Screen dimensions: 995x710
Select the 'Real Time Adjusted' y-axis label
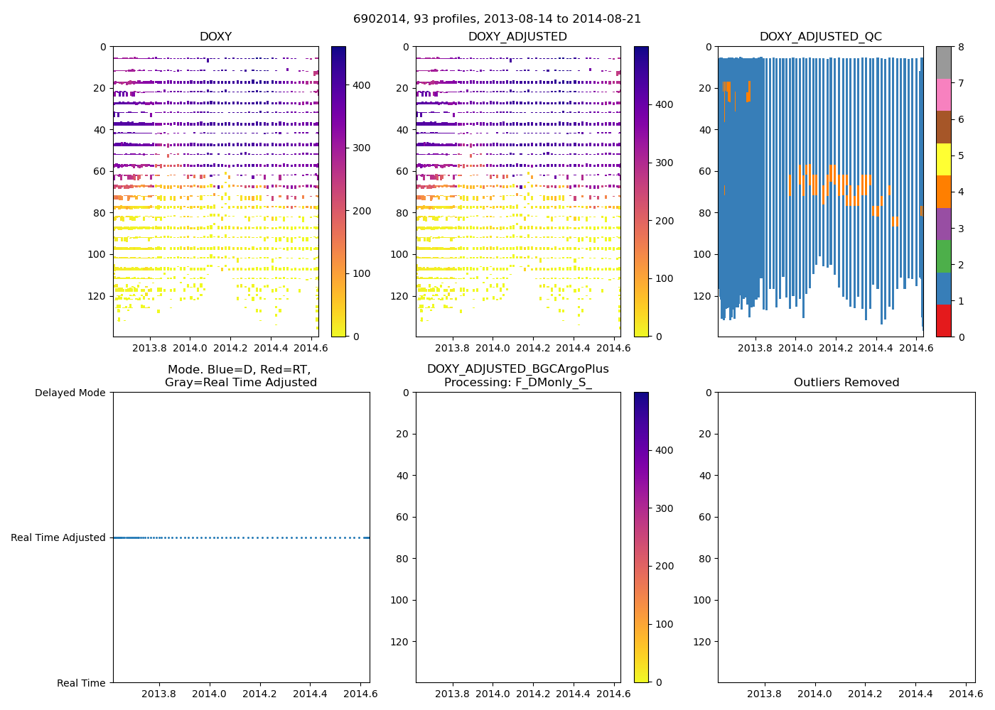coord(58,537)
